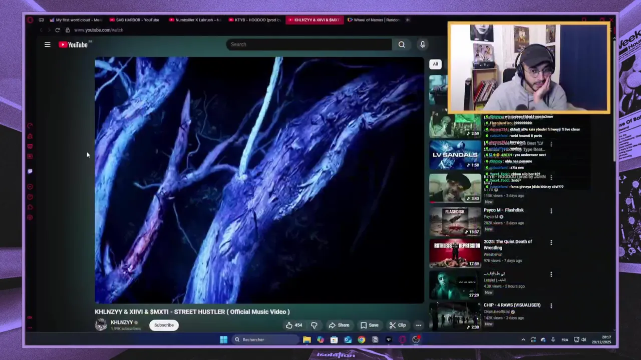This screenshot has height=360, width=641.
Task: Click the YouTube search input field
Action: pyautogui.click(x=309, y=44)
